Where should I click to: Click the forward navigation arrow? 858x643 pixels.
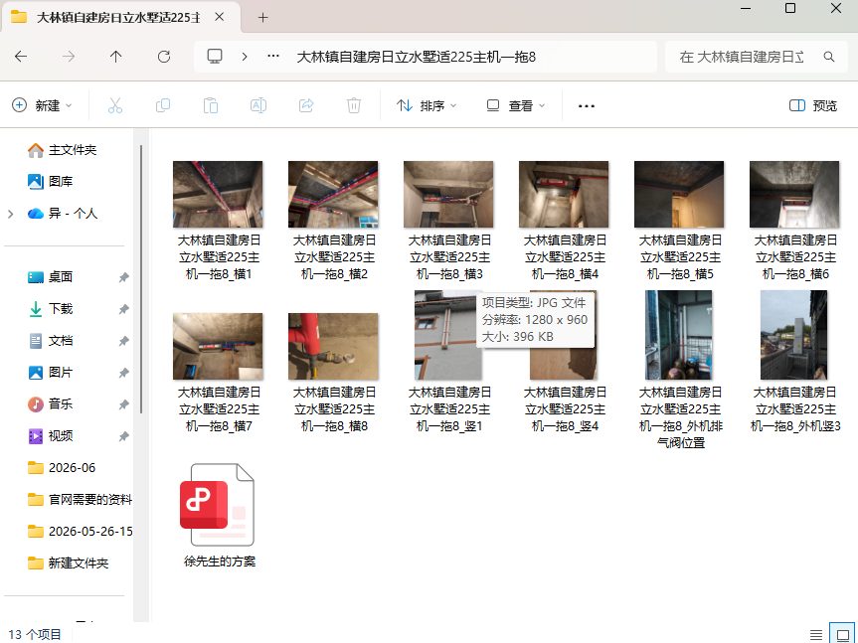click(x=69, y=57)
